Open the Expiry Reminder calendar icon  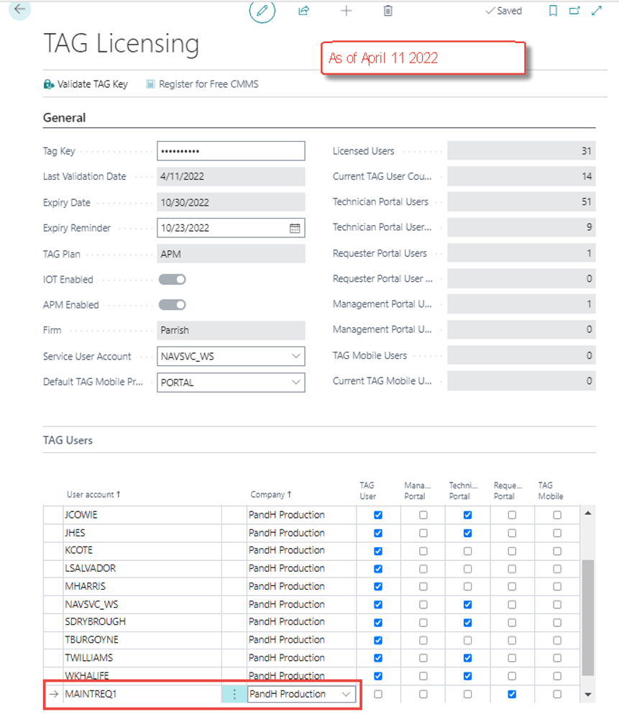pos(295,228)
